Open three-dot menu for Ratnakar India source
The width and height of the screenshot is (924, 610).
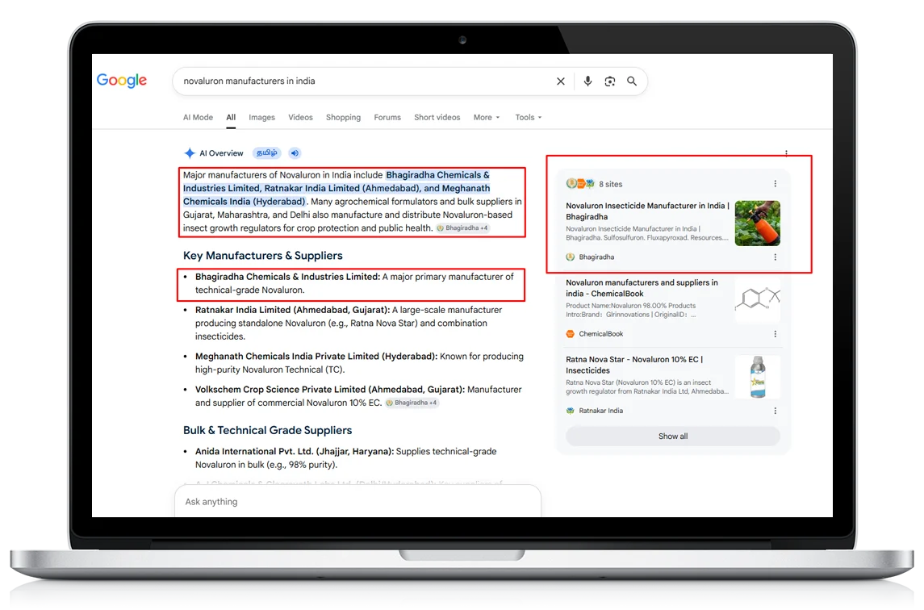click(775, 410)
